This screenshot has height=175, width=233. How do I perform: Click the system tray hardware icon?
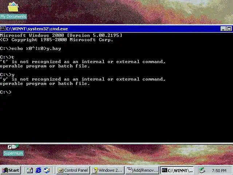click(x=202, y=170)
